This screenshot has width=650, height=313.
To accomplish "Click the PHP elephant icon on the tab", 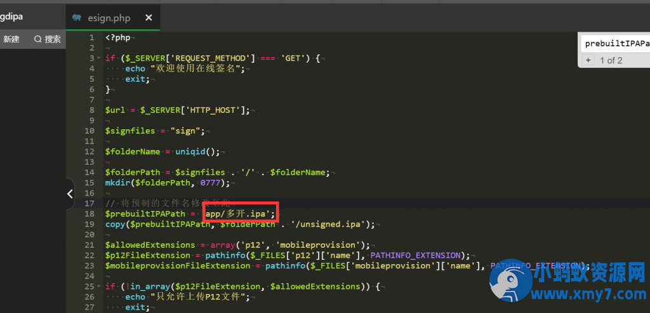I will [x=77, y=18].
